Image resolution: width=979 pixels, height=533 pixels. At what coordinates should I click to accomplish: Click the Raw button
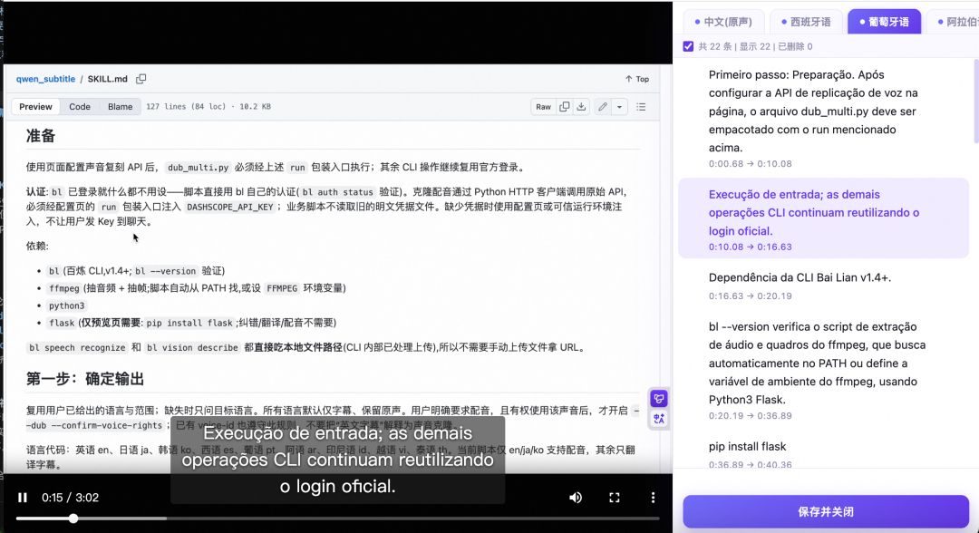point(543,107)
